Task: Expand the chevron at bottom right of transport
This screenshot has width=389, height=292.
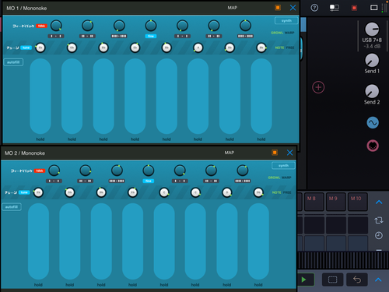Action: point(378,280)
